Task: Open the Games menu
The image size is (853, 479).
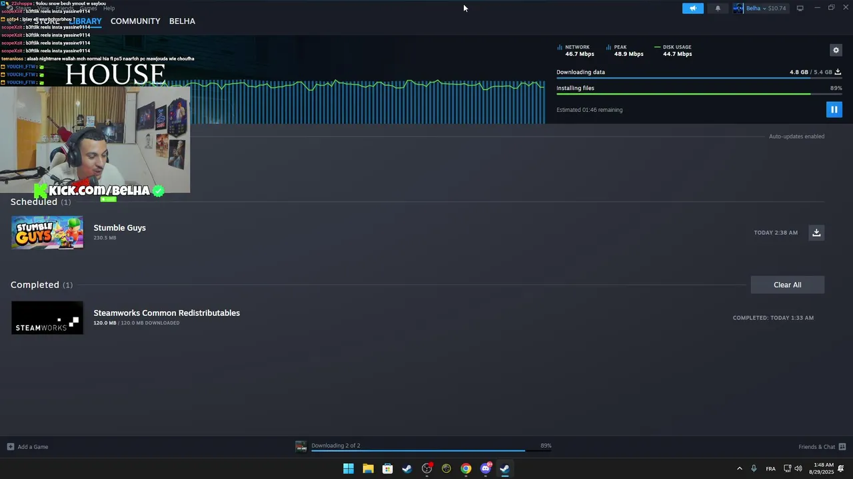Action: pos(89,8)
